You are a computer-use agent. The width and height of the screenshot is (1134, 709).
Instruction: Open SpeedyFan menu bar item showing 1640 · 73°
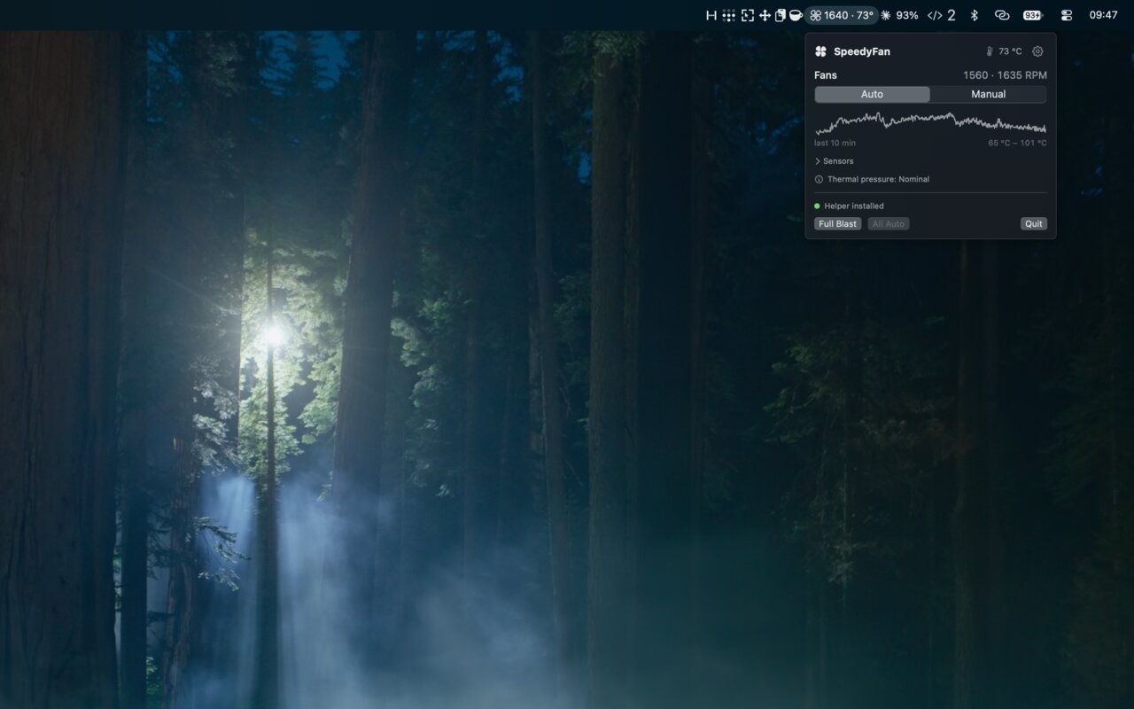842,15
